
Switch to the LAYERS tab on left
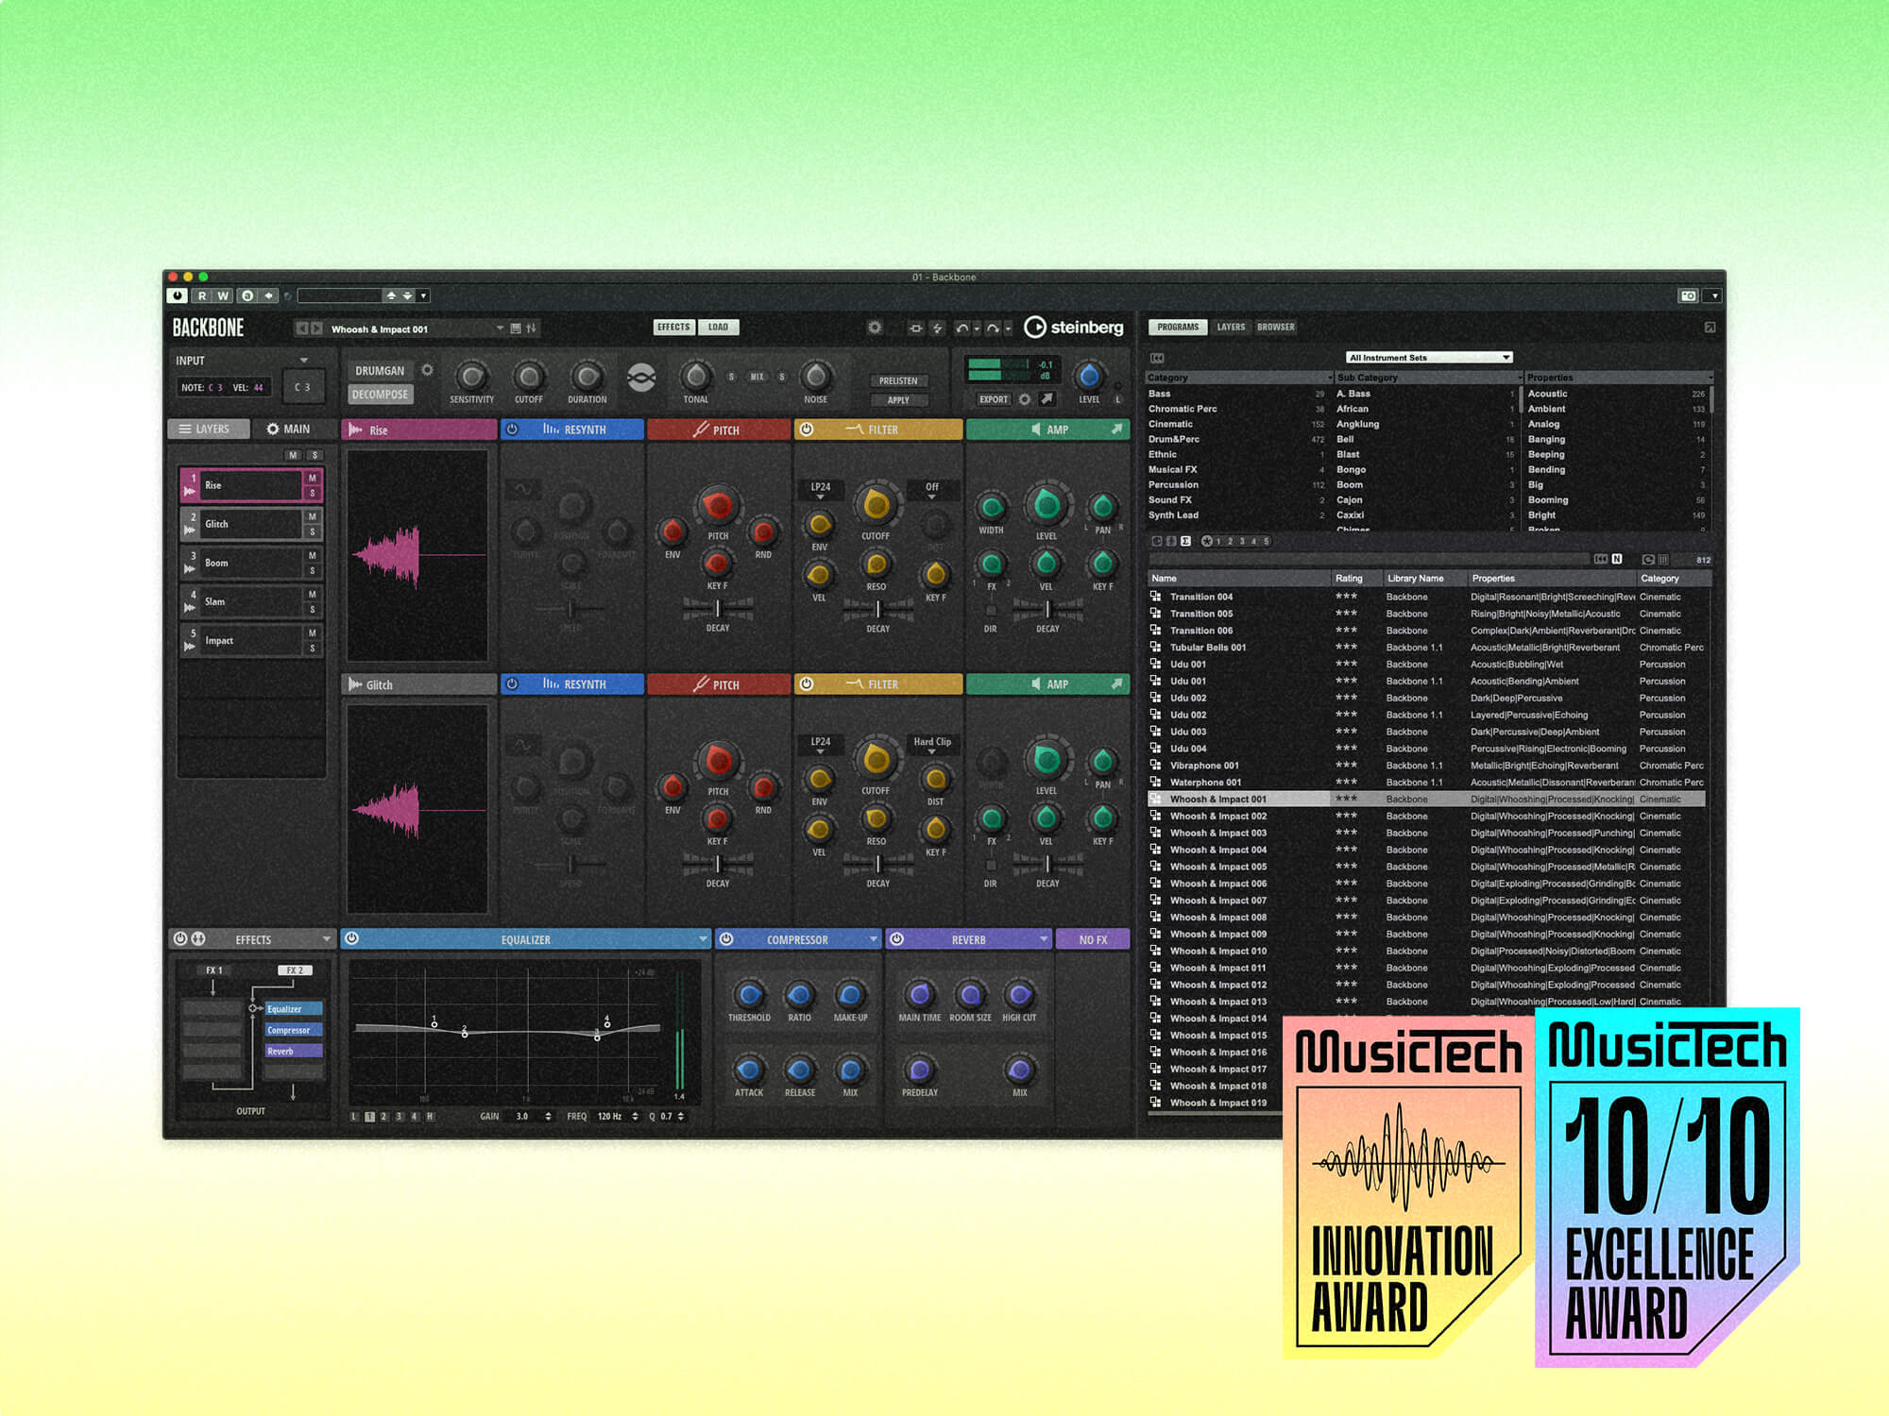pyautogui.click(x=210, y=429)
